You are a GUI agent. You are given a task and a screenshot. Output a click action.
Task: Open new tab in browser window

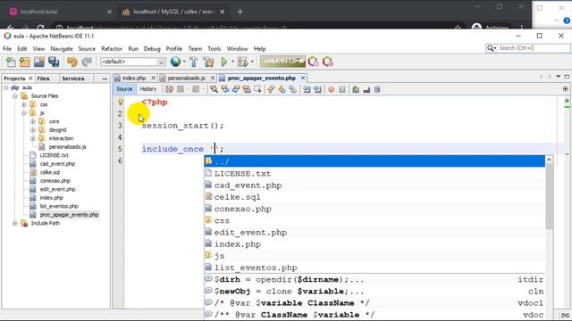pos(240,12)
